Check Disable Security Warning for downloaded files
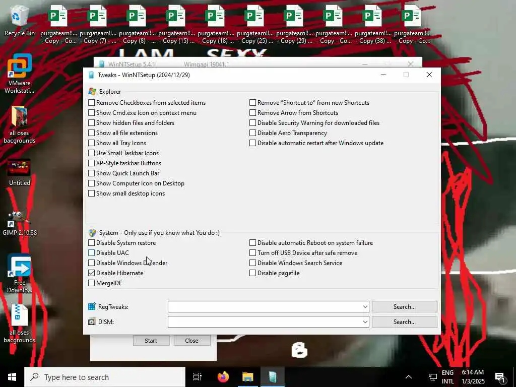The width and height of the screenshot is (516, 387). click(253, 123)
